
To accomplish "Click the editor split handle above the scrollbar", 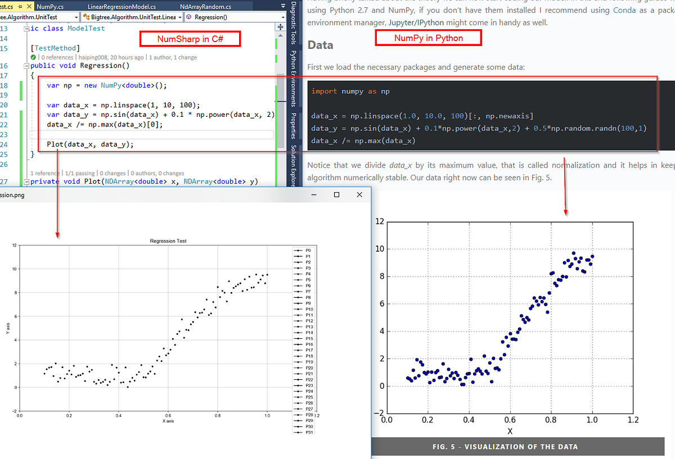I will pos(280,26).
